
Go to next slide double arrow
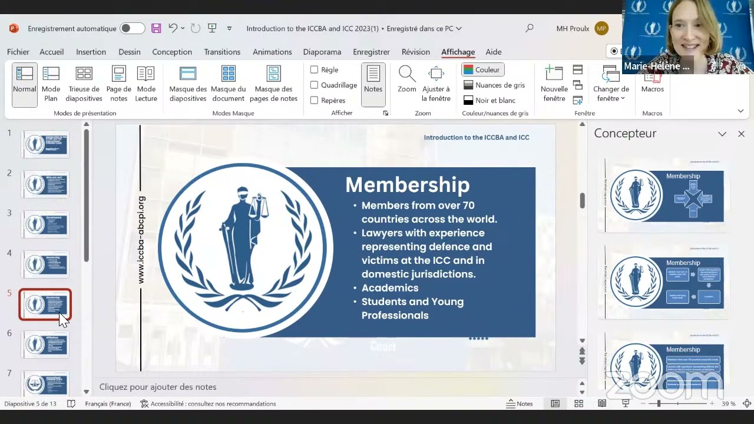coord(582,360)
